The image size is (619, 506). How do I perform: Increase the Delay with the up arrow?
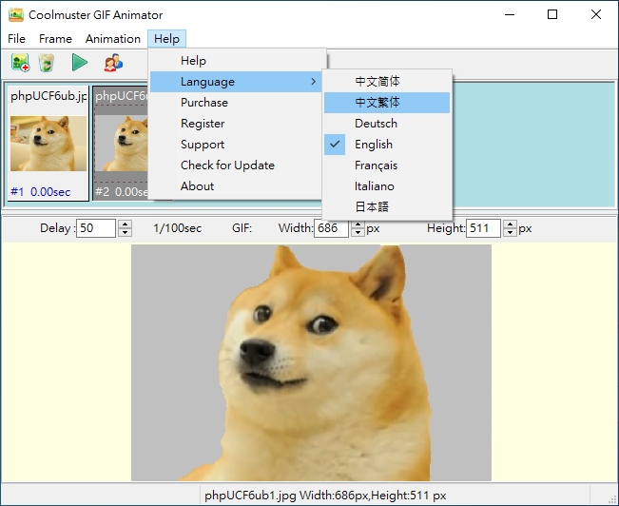coord(125,224)
